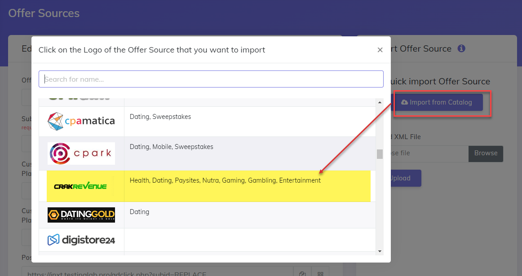The width and height of the screenshot is (522, 276).
Task: Click the highlighted CrakRevenue categories text
Action: click(225, 180)
